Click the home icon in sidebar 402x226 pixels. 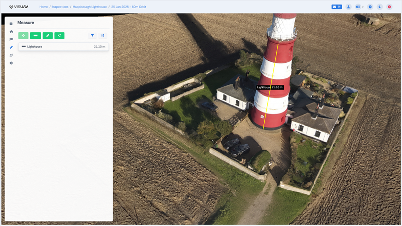[x=11, y=32]
